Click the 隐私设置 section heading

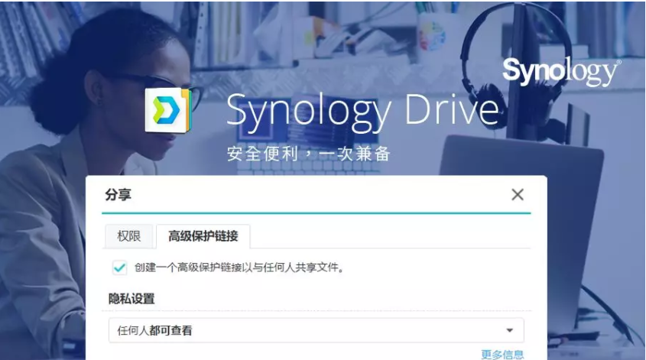pyautogui.click(x=131, y=299)
